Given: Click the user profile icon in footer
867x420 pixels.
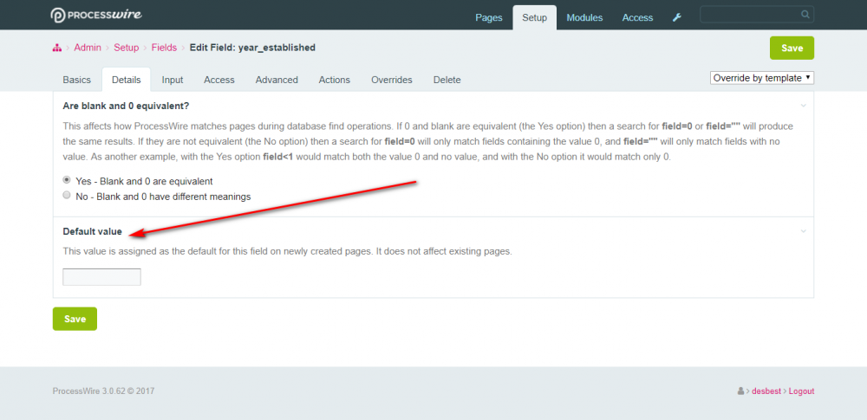Looking at the screenshot, I should [x=740, y=391].
